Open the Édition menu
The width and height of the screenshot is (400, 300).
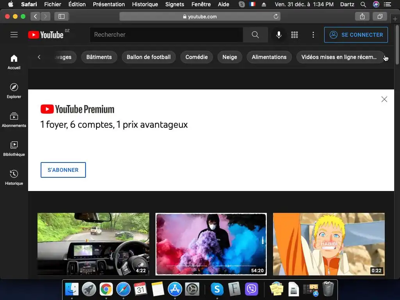coord(77,4)
